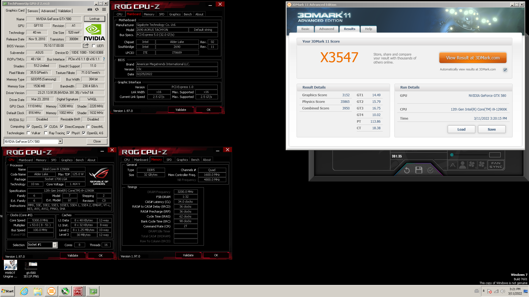Screen dimensions: 529x297
Task: Click the GPU-Z refresh icon
Action: 97,10
